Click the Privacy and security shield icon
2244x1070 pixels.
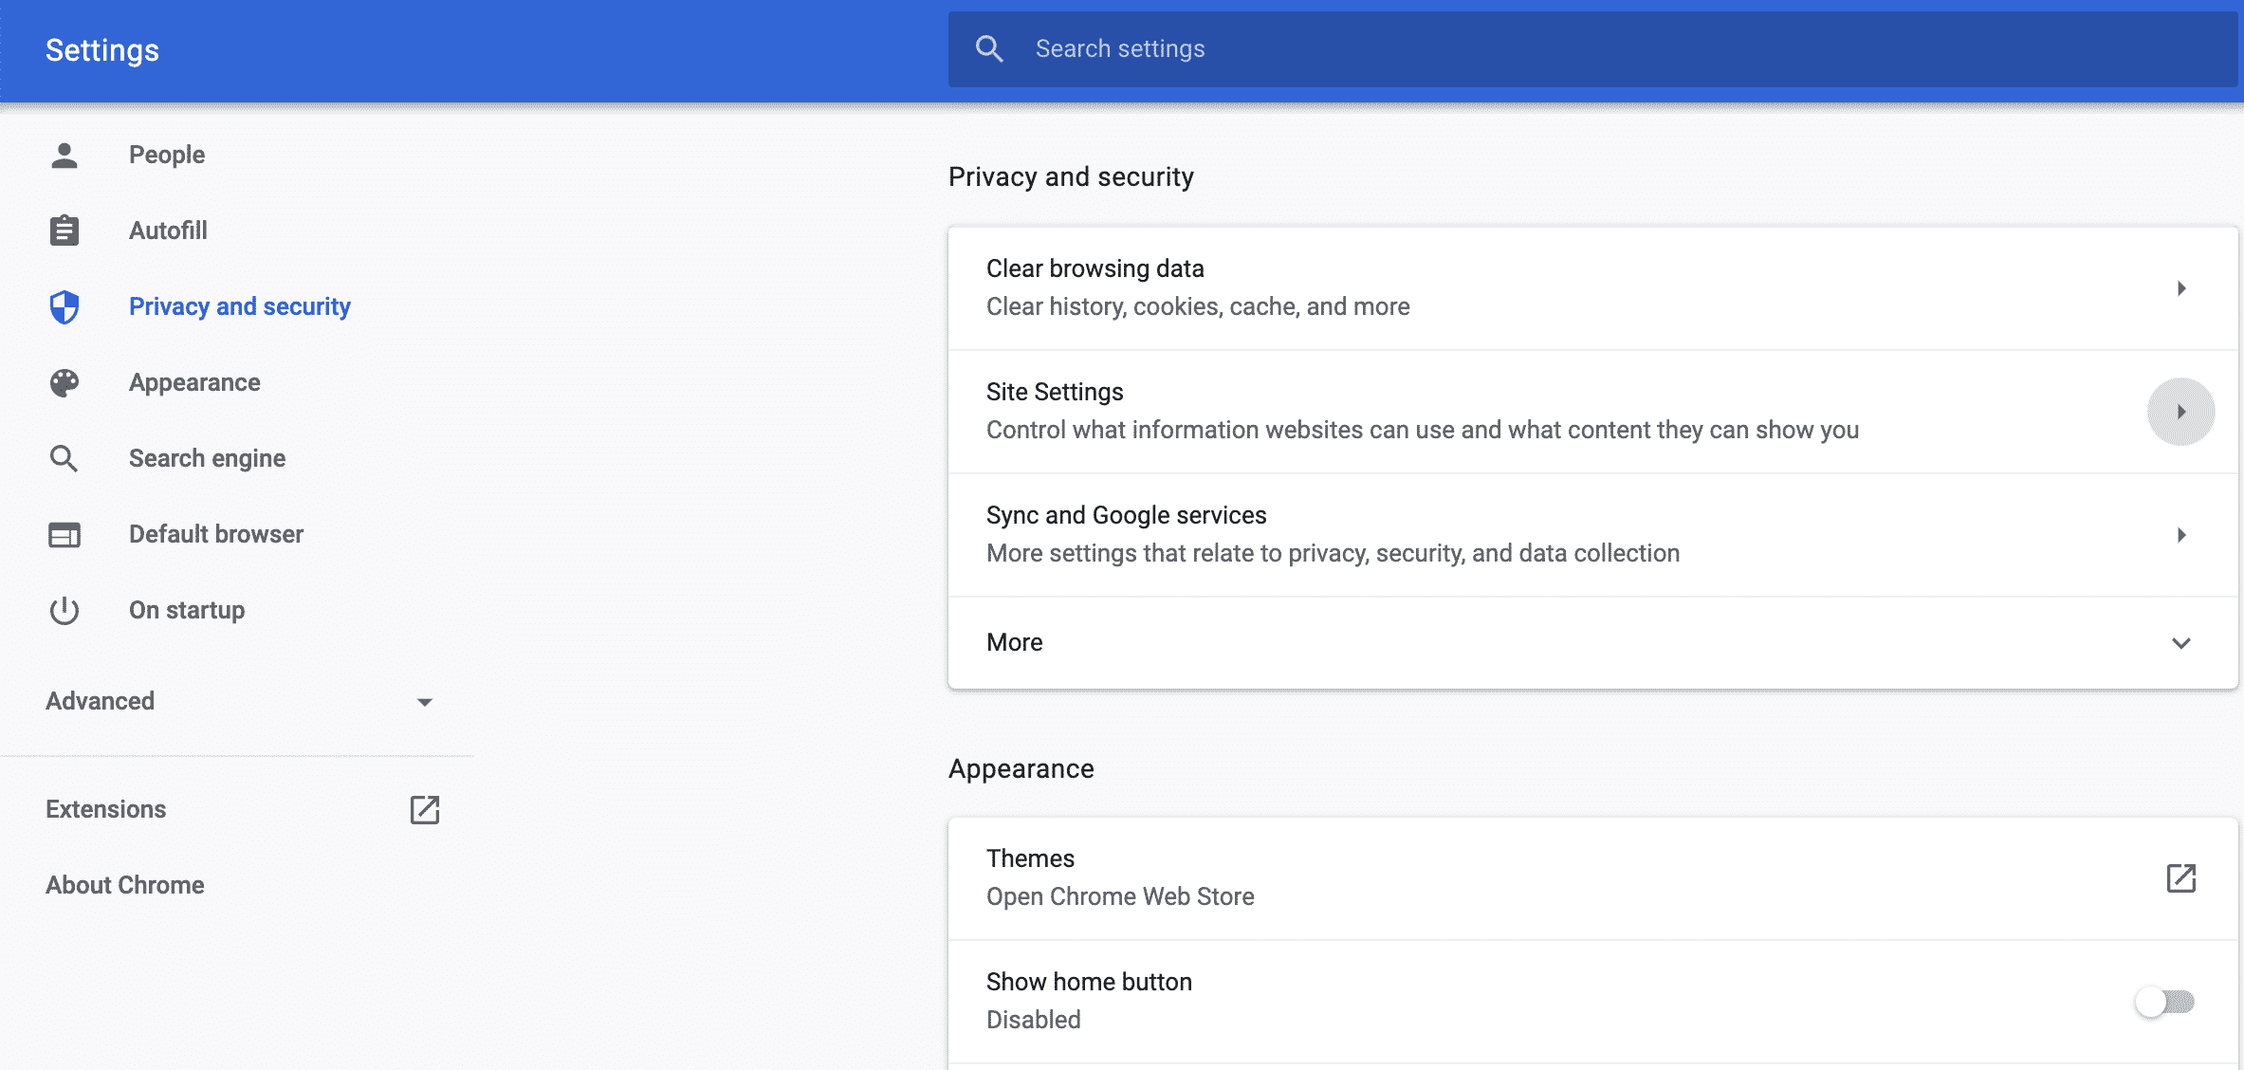(64, 306)
